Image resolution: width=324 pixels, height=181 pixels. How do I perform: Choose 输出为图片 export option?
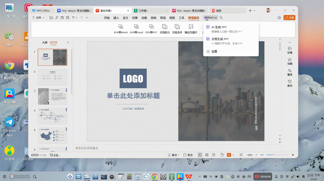tap(191, 29)
